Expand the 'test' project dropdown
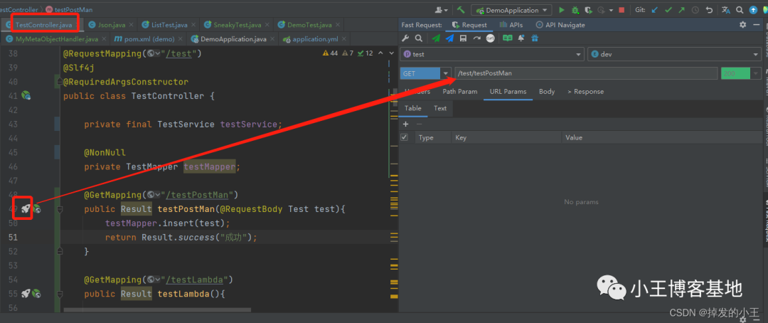This screenshot has width=768, height=323. (x=579, y=55)
